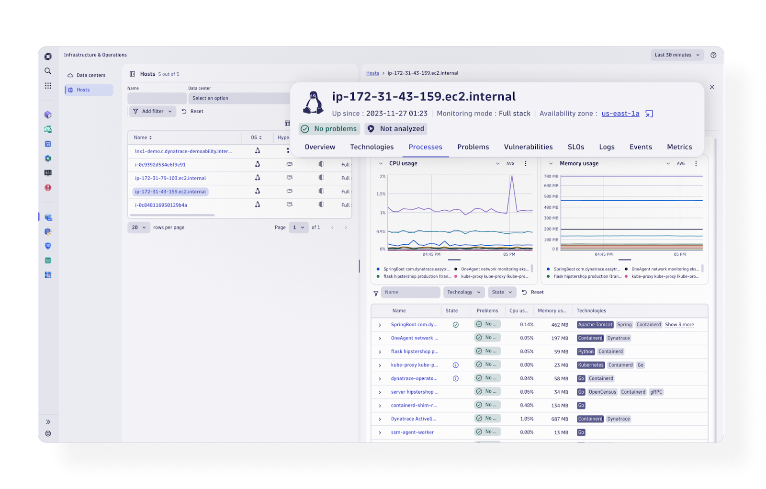This screenshot has height=489, width=766.
Task: Switch to the Technologies tab
Action: click(372, 147)
